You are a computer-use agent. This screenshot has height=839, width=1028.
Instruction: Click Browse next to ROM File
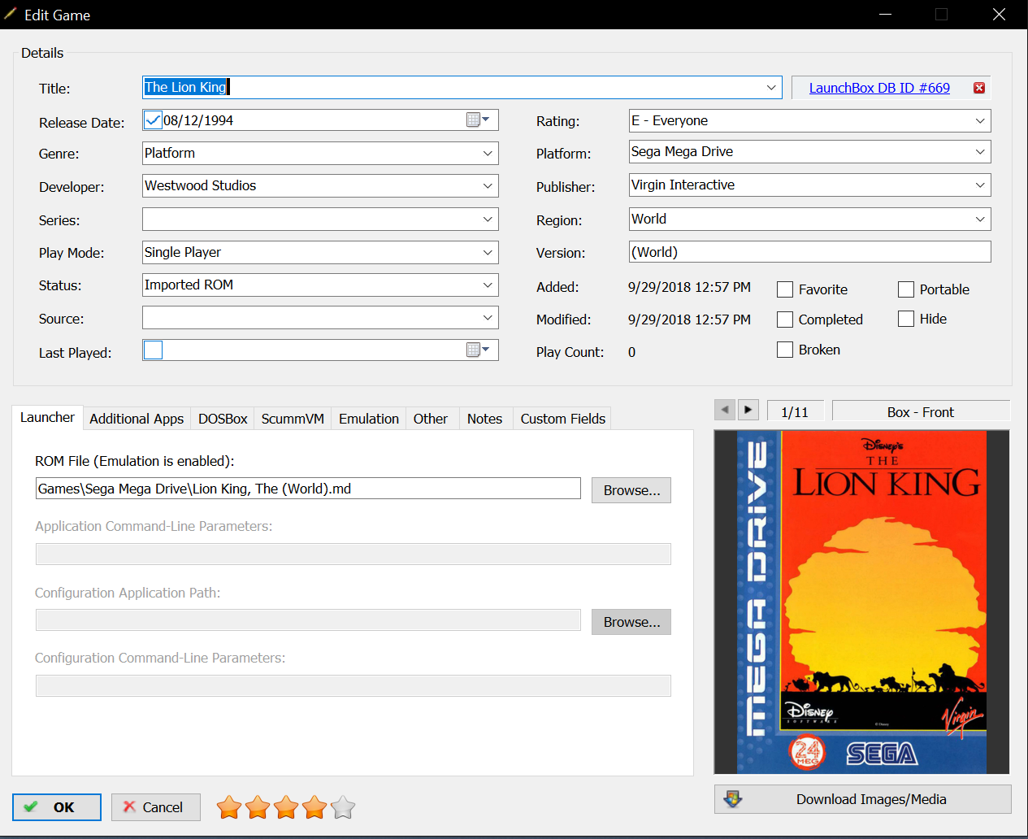point(631,490)
